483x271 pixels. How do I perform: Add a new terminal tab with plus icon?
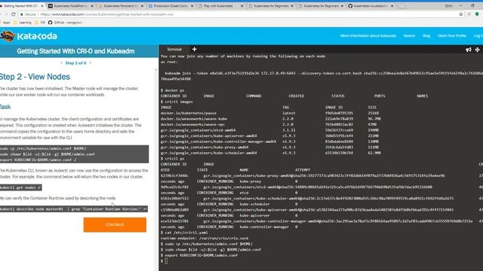tap(195, 49)
